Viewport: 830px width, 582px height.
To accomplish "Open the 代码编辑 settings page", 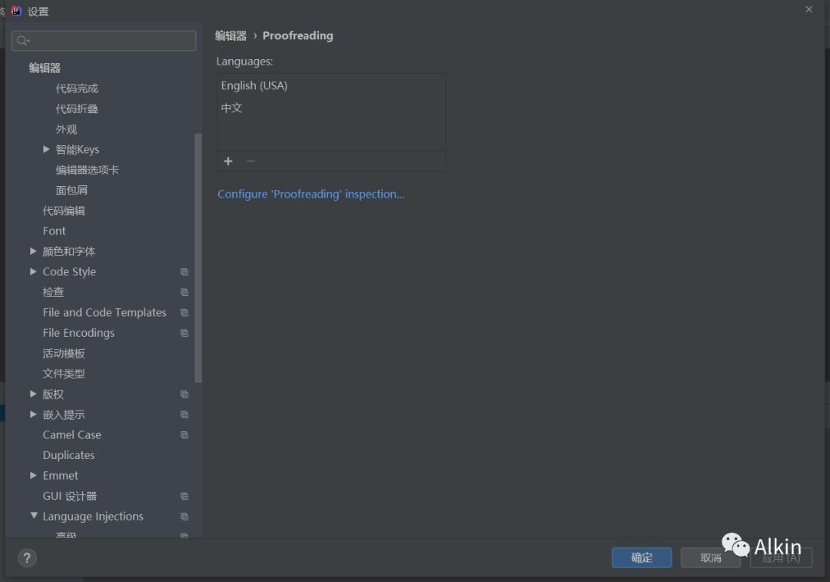I will click(64, 211).
